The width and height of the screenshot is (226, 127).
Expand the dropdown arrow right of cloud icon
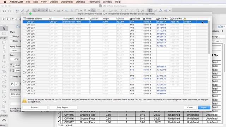click(170, 11)
